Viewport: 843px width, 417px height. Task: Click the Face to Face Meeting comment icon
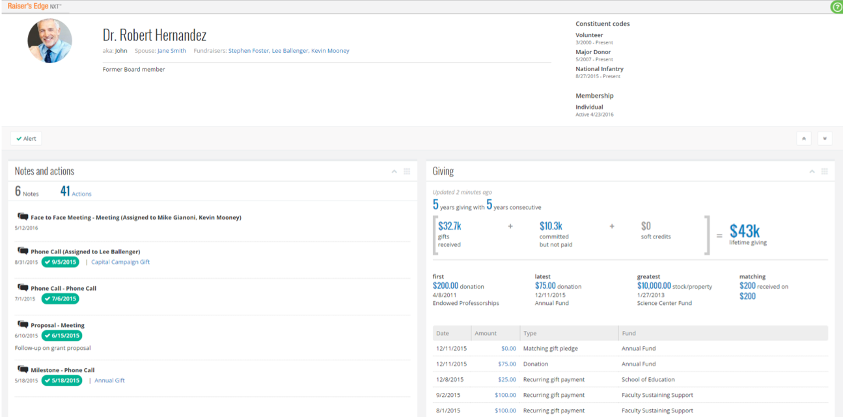click(23, 216)
